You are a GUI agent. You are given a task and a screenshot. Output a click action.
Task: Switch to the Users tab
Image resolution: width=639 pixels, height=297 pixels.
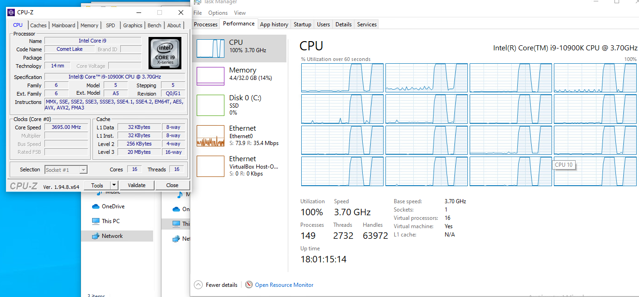pyautogui.click(x=323, y=24)
